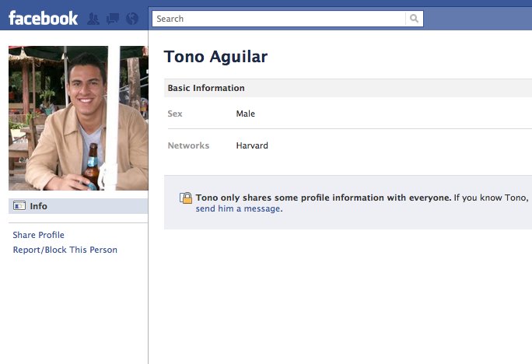Click the Sex field label
Screen dimensions: 532x364
click(175, 114)
